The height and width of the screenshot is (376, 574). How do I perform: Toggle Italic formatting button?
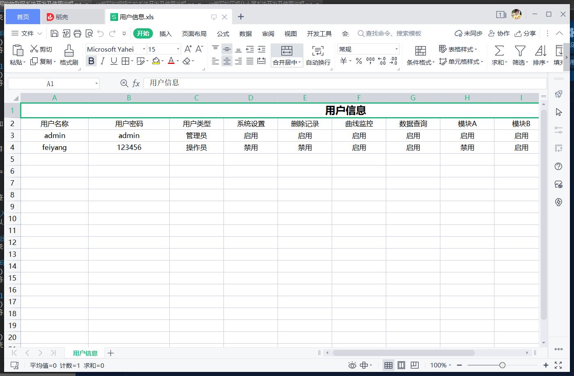(102, 61)
